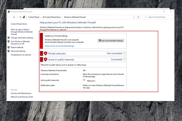Open Control Panel Home link
This screenshot has height=121, width=182.
(x=19, y=24)
